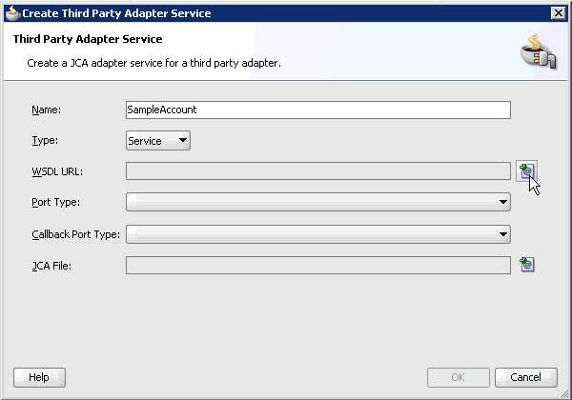The image size is (572, 400).
Task: Click the OK button
Action: pos(459,377)
